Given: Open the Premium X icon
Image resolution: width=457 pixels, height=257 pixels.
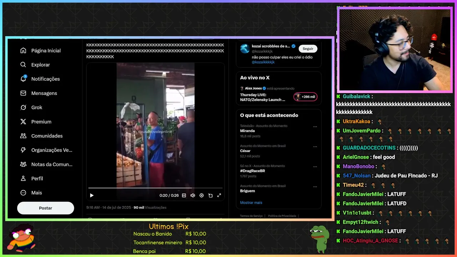Looking at the screenshot, I should tap(23, 122).
